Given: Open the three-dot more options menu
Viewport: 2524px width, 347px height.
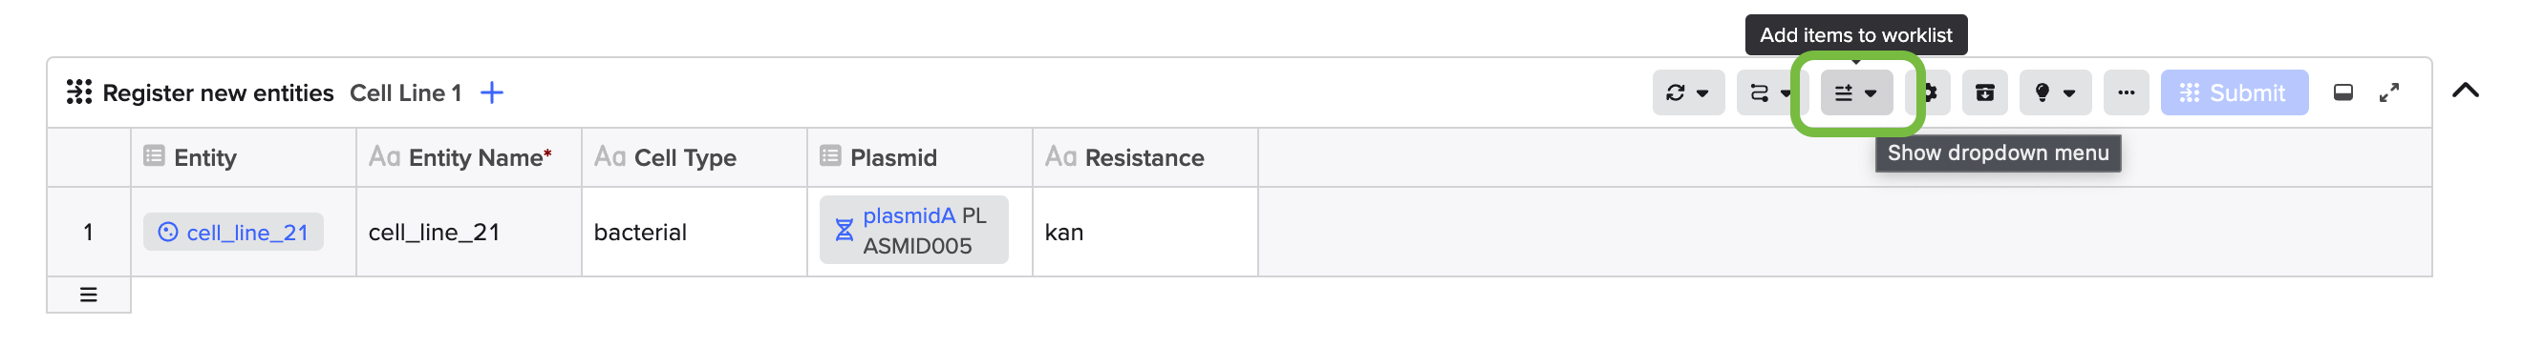Looking at the screenshot, I should click(x=2126, y=92).
